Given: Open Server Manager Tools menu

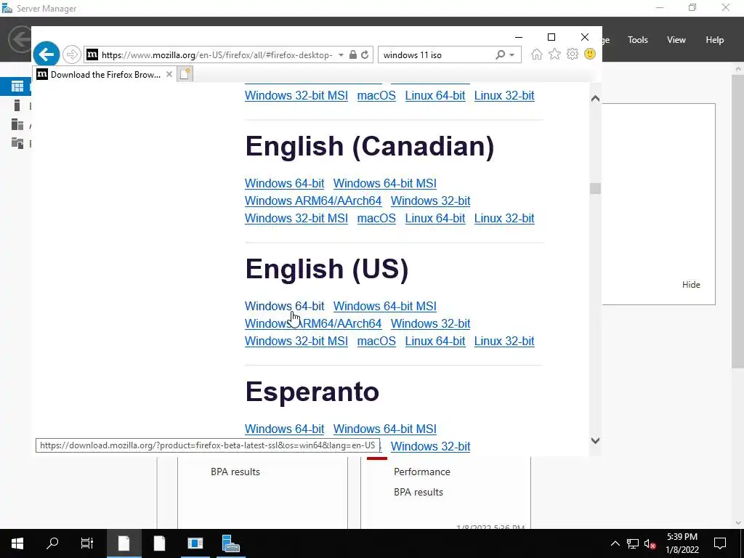Looking at the screenshot, I should click(x=638, y=40).
